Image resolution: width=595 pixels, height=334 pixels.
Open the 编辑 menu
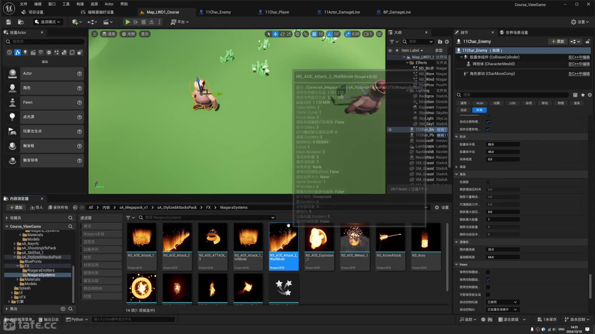[38, 4]
